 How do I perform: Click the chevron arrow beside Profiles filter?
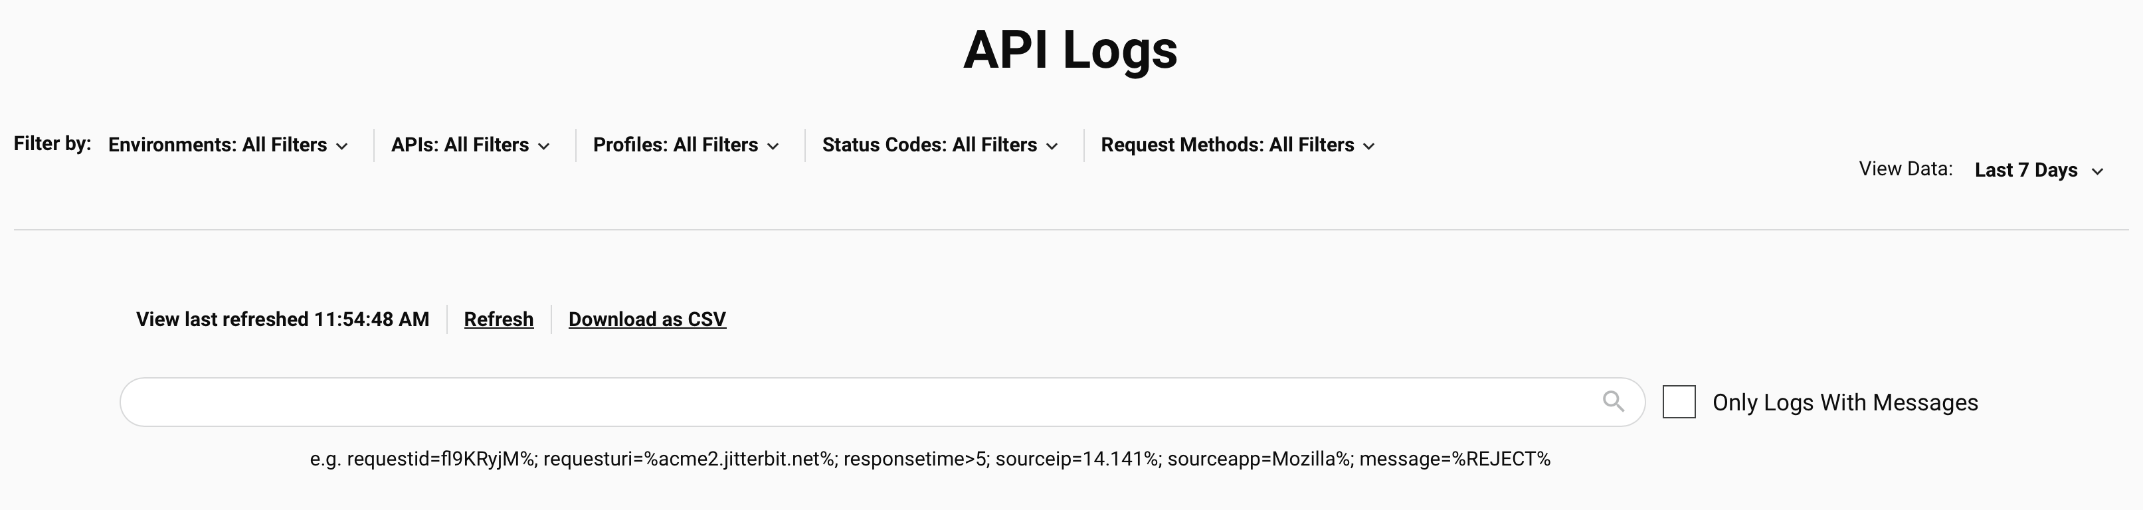773,147
